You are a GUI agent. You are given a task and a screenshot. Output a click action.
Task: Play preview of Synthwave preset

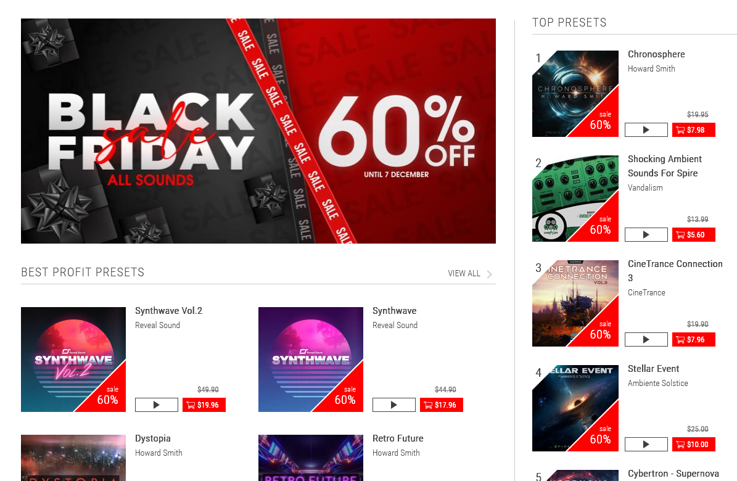point(394,405)
